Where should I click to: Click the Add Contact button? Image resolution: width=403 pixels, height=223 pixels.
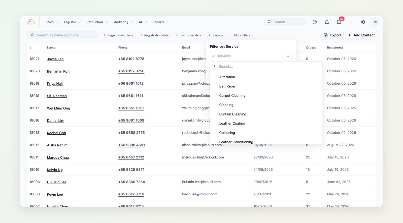coord(361,35)
